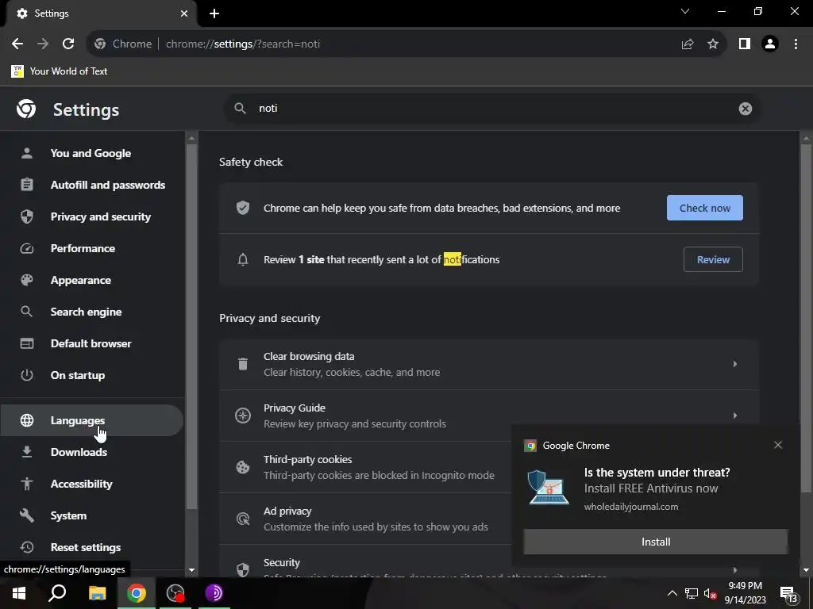
Task: Open a new tab with the plus button
Action: (214, 13)
